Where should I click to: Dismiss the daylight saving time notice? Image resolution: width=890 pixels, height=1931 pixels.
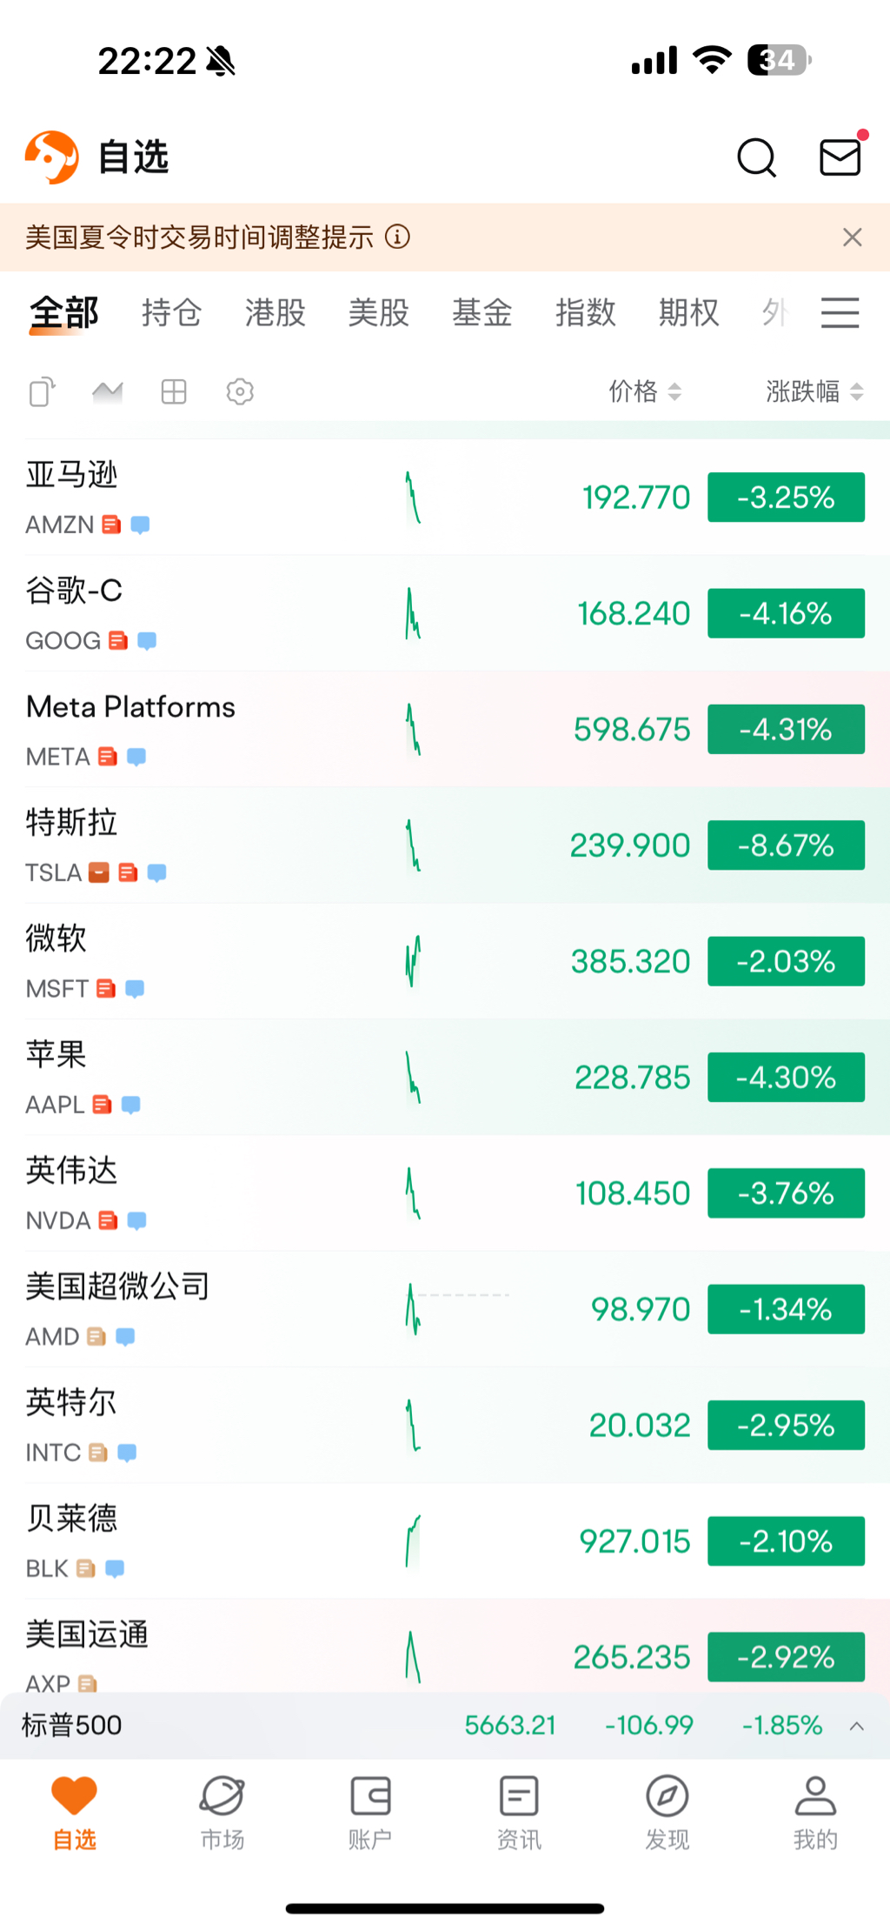[852, 237]
